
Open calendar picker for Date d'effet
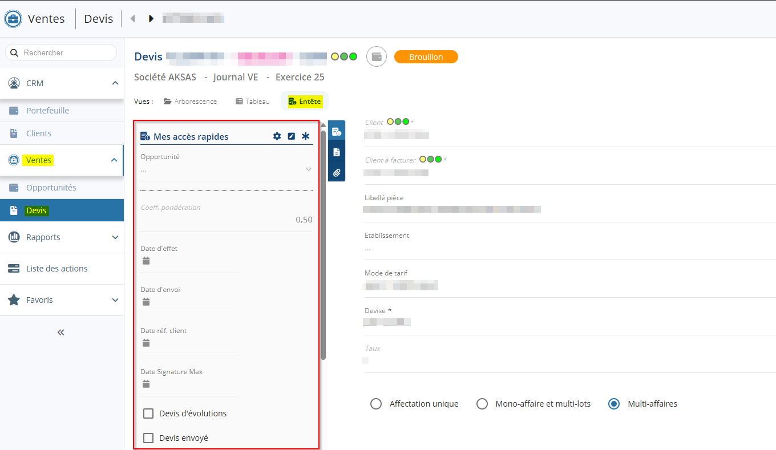click(146, 261)
